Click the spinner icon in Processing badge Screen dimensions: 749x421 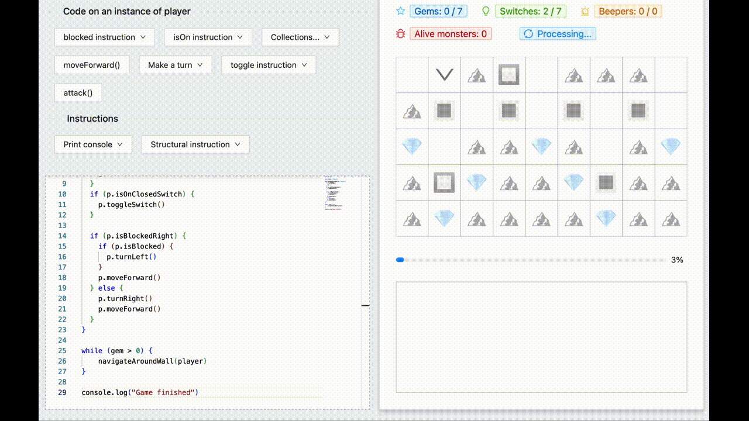[x=528, y=34]
